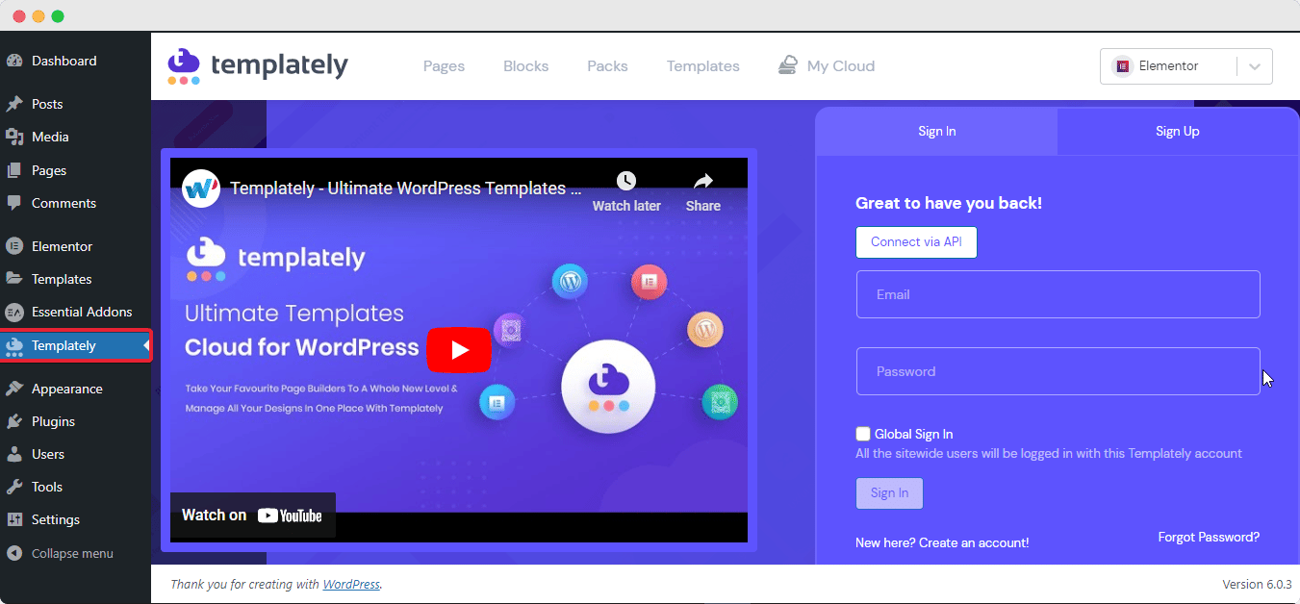Open the Templates tab in header
1300x604 pixels.
[703, 66]
